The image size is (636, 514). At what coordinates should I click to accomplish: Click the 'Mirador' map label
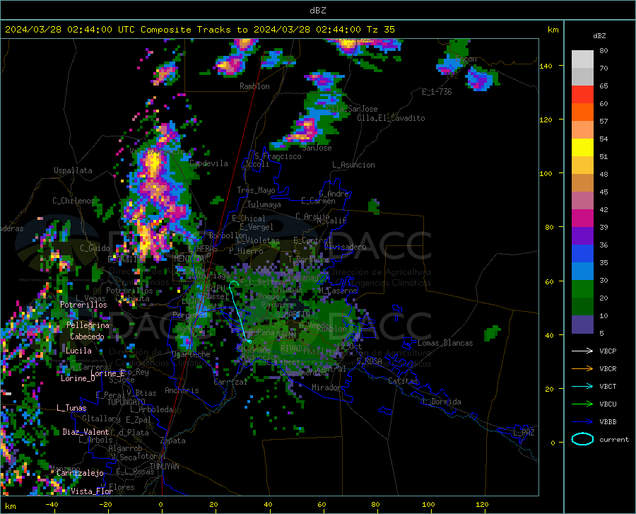(326, 387)
